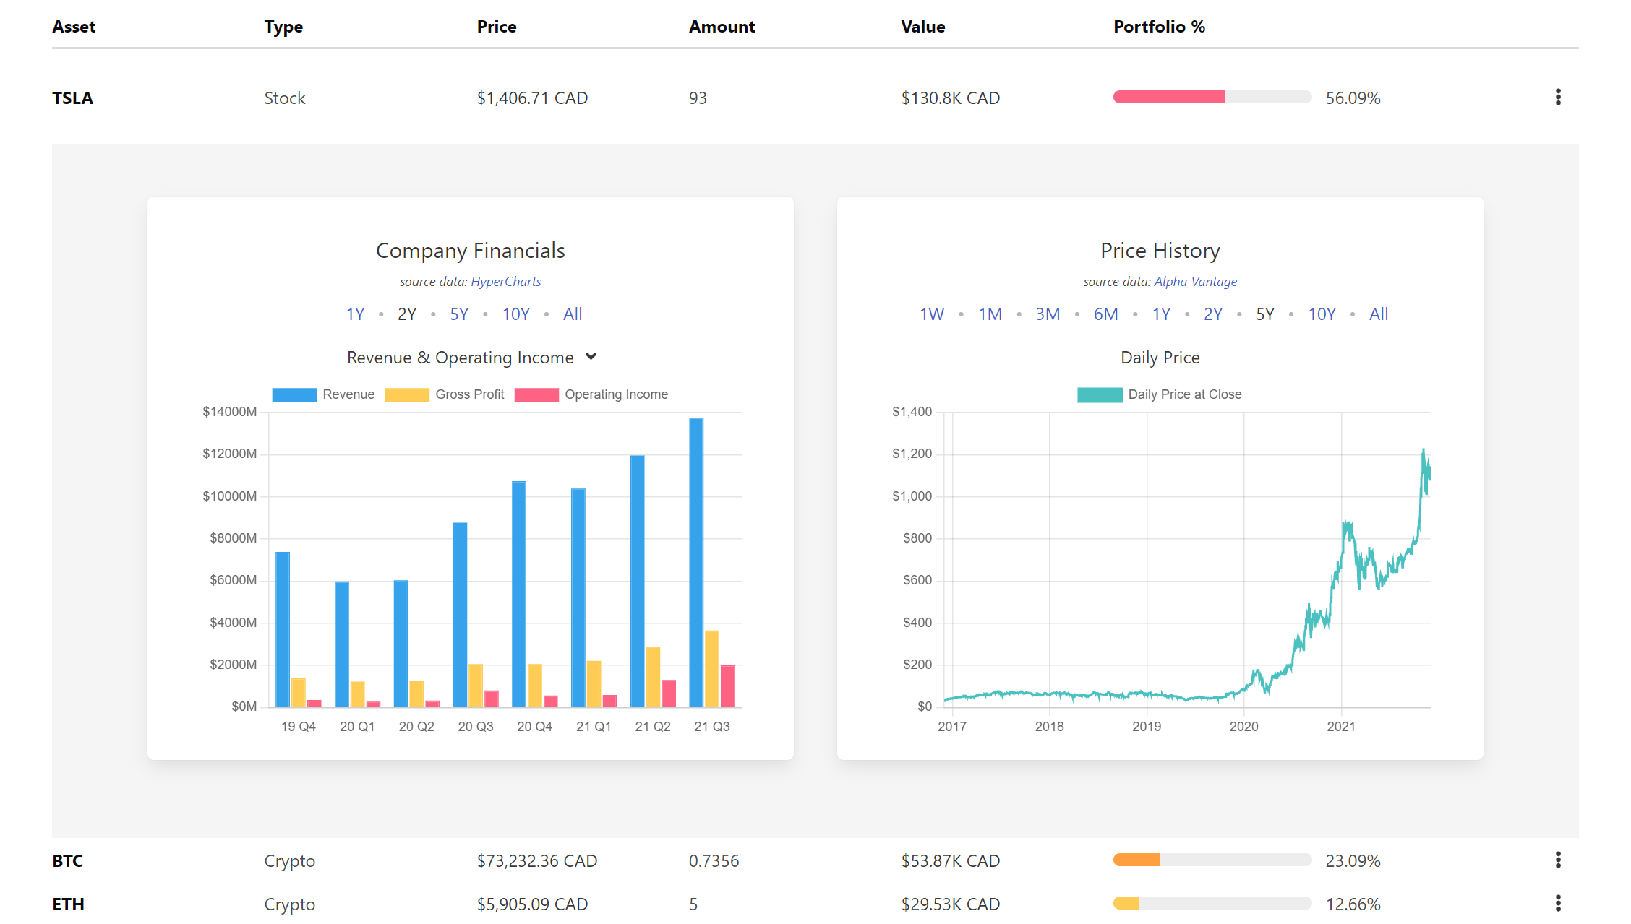This screenshot has width=1631, height=924.
Task: Select 10Y range for Company Financials
Action: click(x=516, y=314)
